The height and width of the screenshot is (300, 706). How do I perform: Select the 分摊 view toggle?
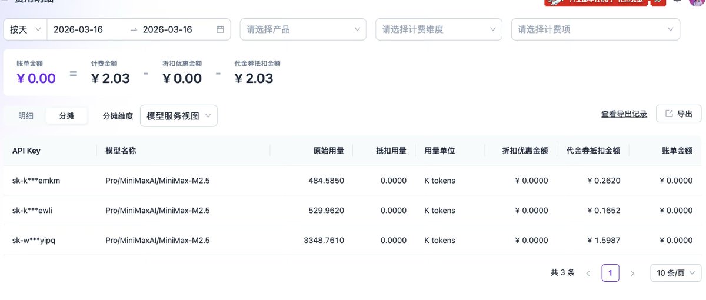pyautogui.click(x=66, y=116)
